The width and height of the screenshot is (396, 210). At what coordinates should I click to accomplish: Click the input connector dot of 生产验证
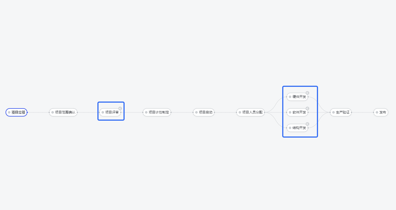coord(330,112)
